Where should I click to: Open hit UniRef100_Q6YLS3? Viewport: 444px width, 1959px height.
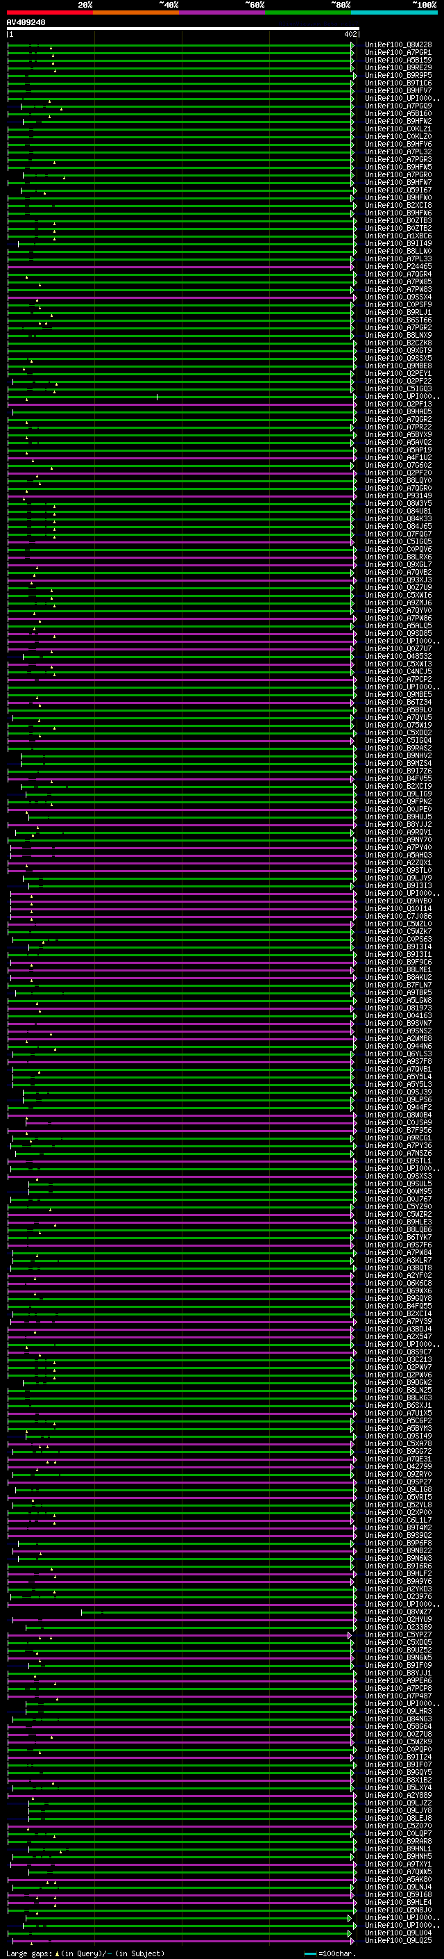point(398,1054)
